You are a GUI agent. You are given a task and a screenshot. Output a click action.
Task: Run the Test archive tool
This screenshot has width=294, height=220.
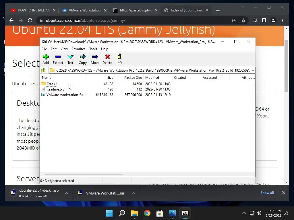tap(70, 59)
